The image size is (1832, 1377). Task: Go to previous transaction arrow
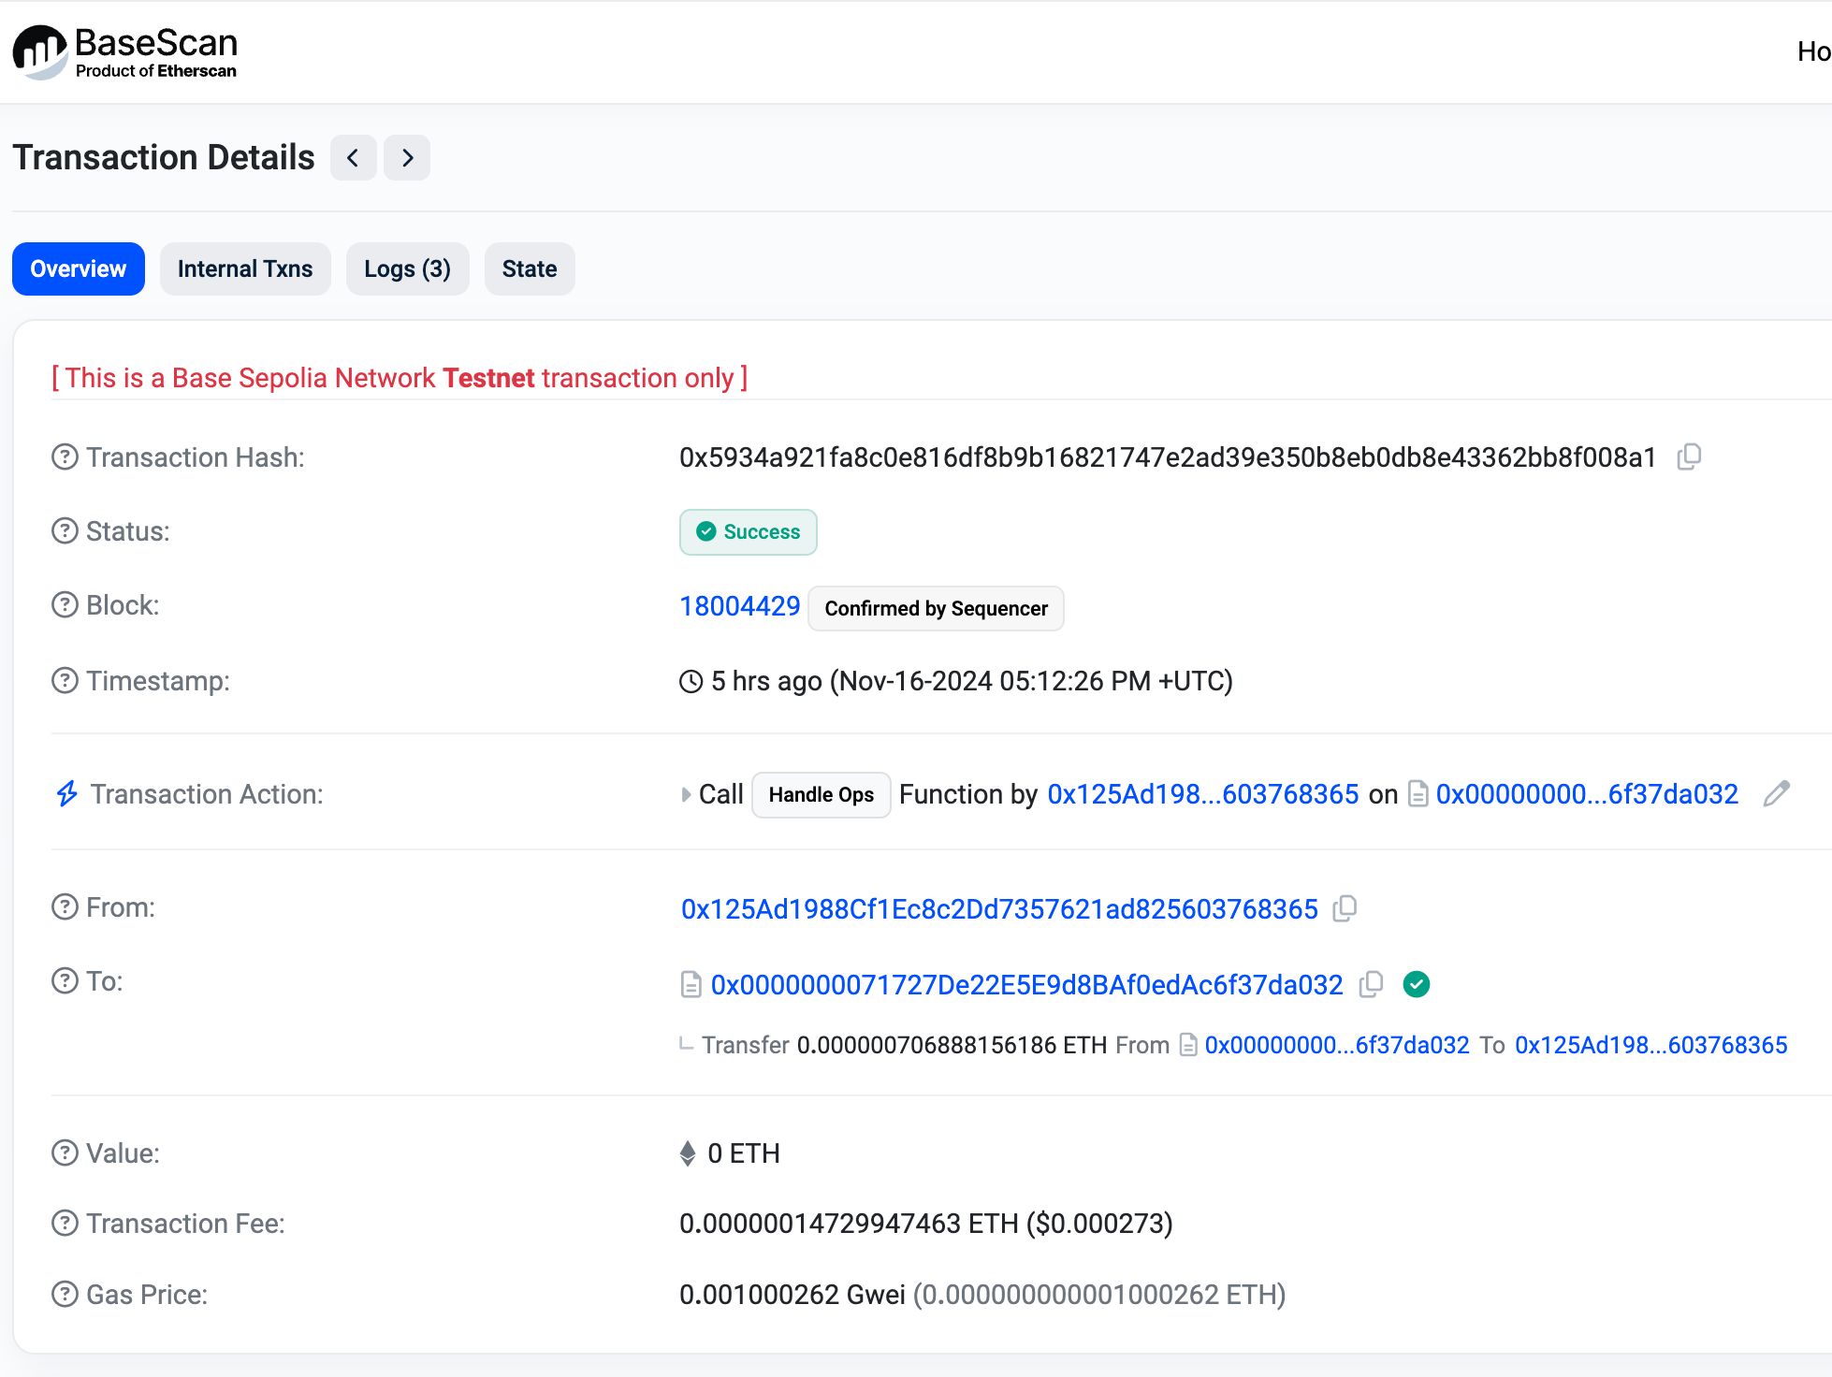click(353, 157)
